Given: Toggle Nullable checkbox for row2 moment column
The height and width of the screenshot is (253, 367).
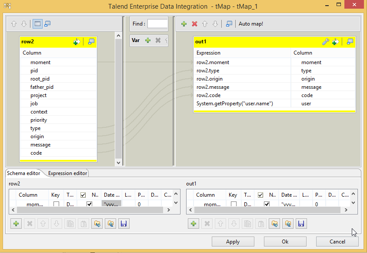Looking at the screenshot, I should pos(89,204).
